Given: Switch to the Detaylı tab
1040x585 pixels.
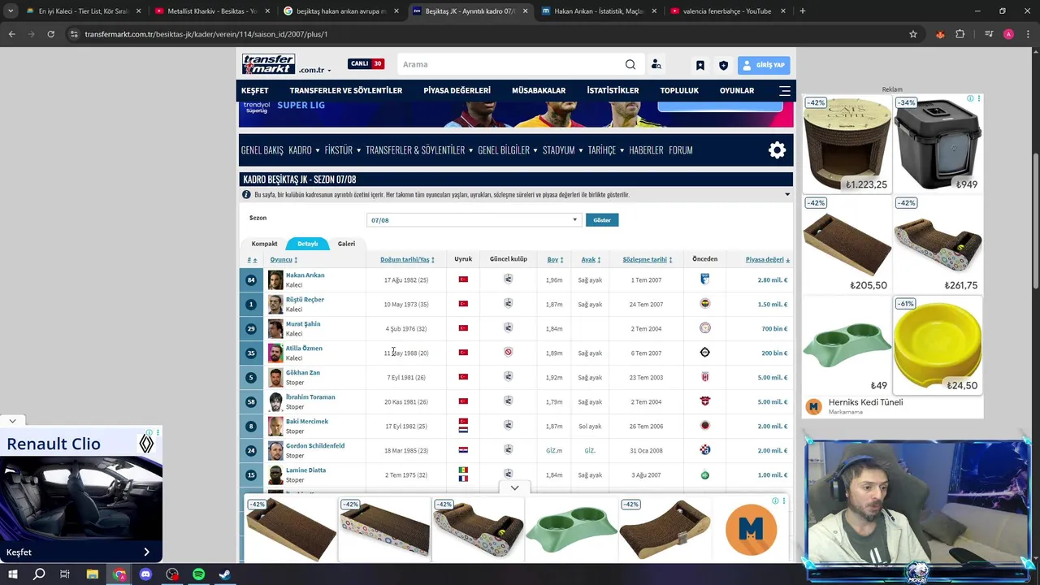Looking at the screenshot, I should coord(308,244).
